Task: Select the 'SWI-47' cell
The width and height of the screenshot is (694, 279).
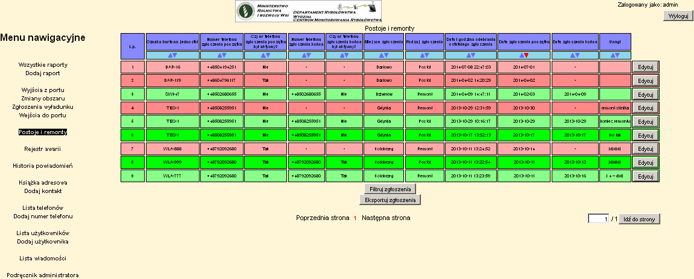Action: coord(172,94)
